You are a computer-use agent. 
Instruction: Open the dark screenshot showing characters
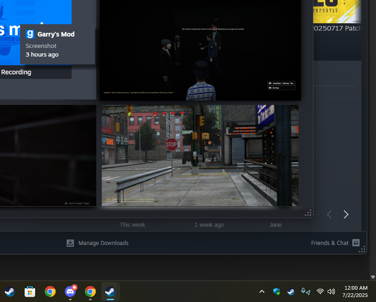[200, 50]
